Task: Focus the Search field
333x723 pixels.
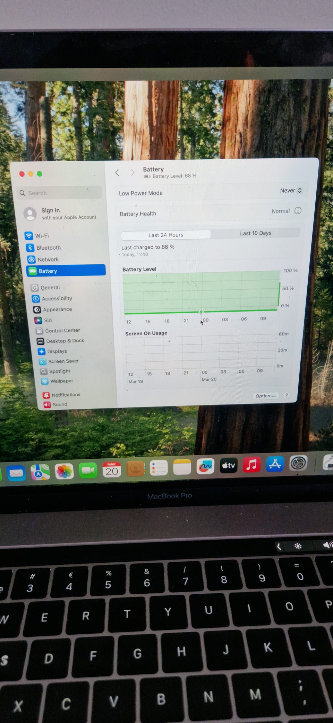Action: (59, 193)
